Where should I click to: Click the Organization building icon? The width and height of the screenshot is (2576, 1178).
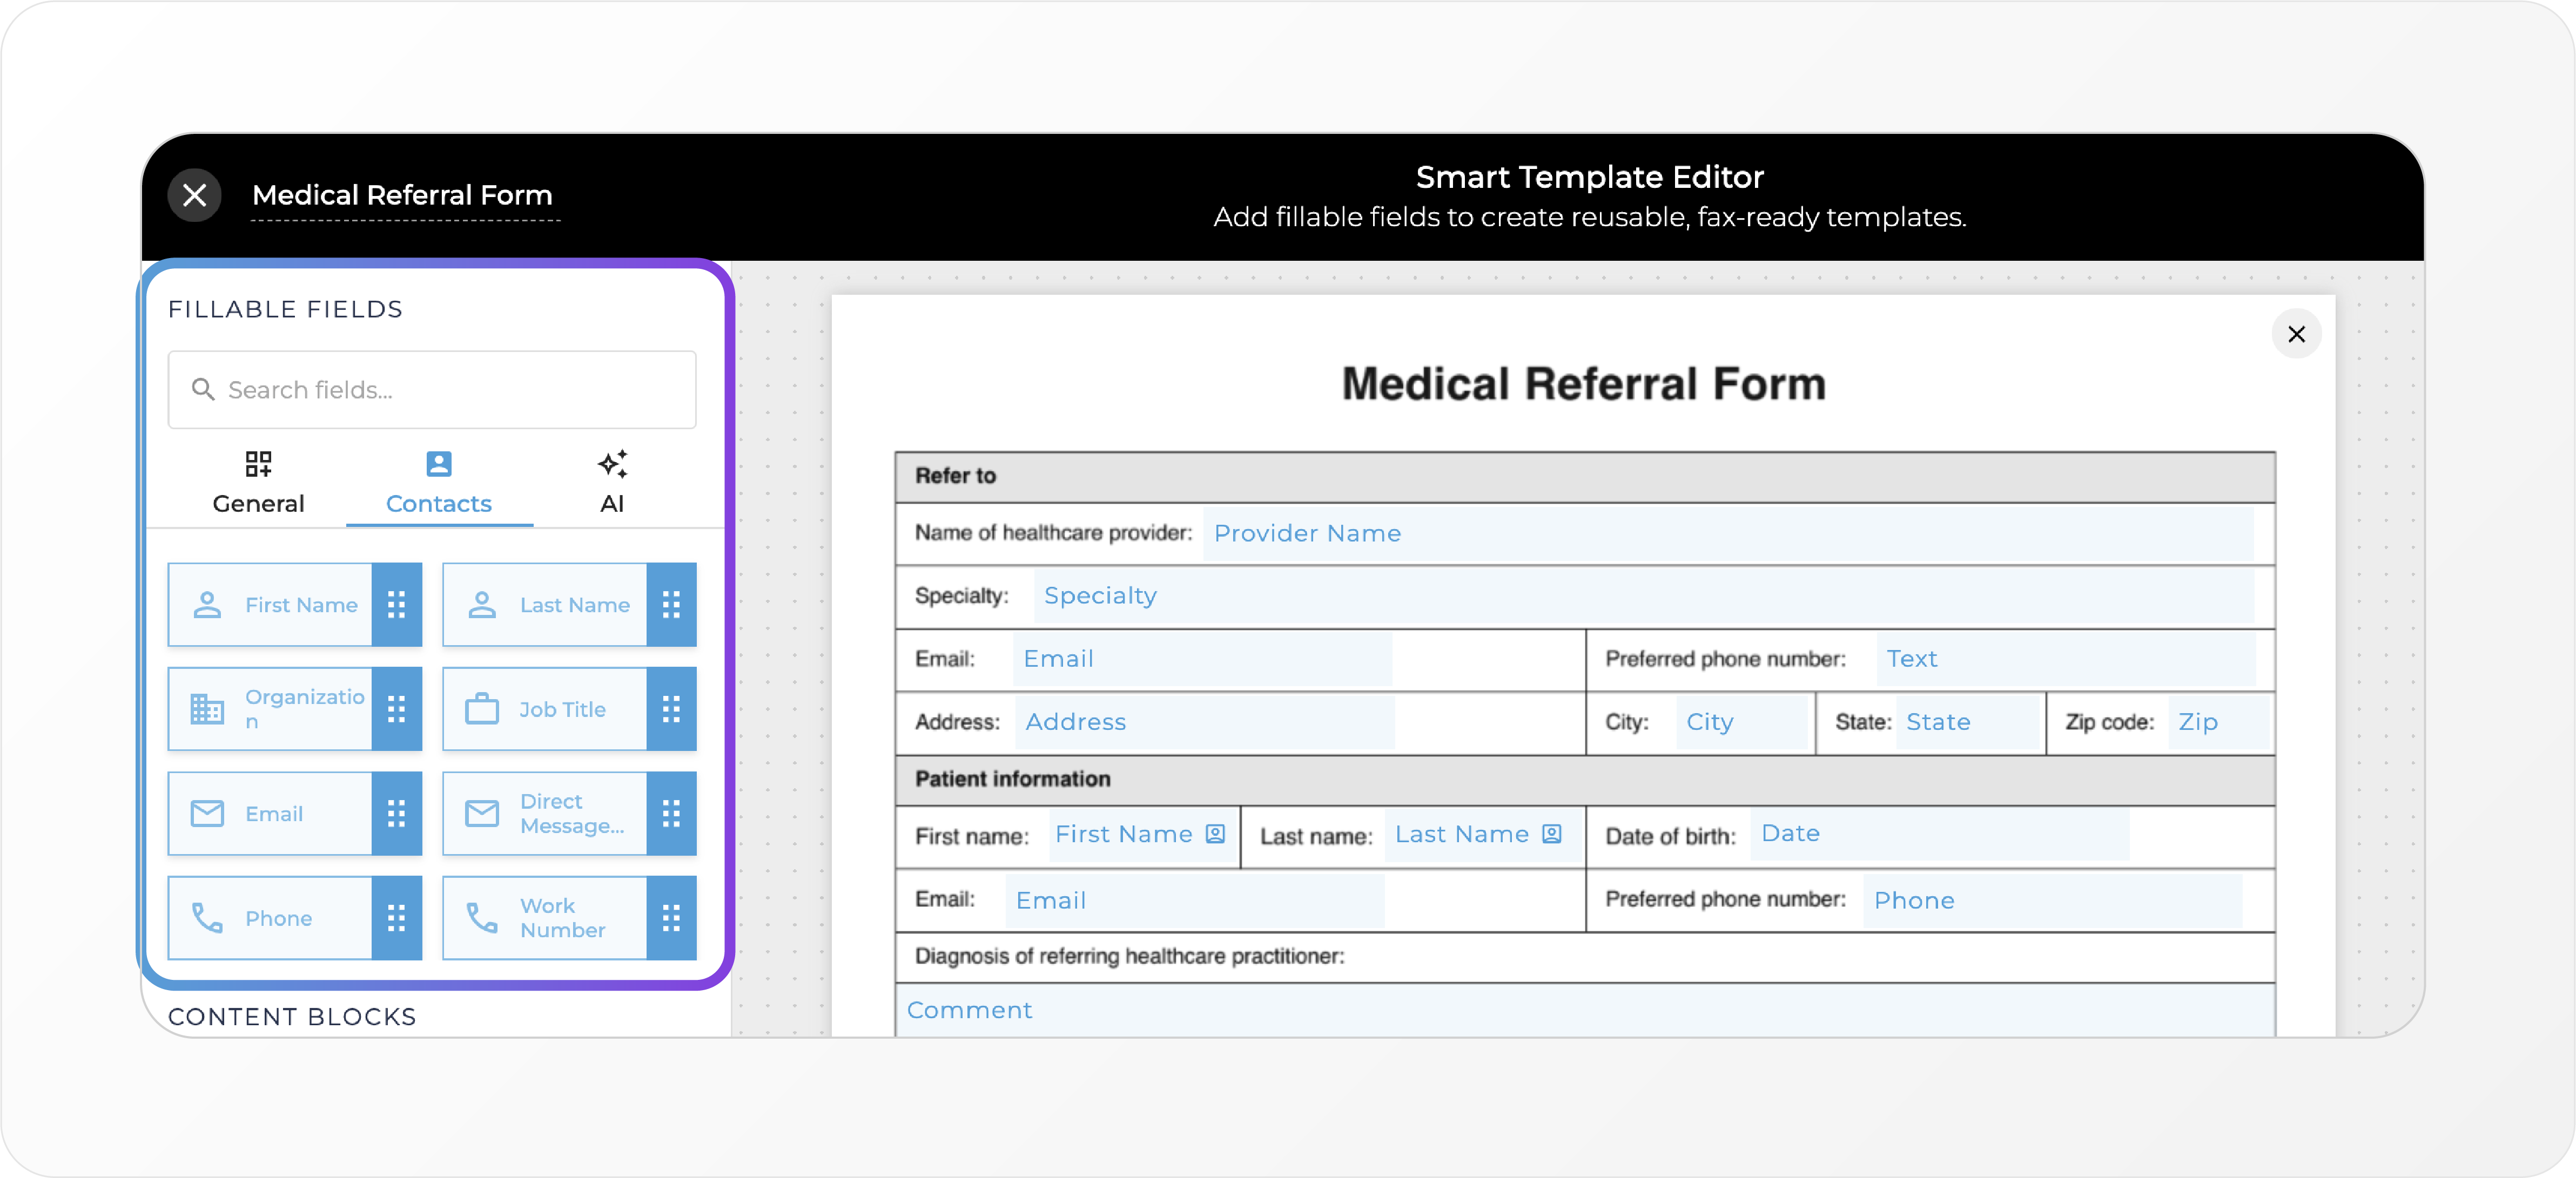point(207,709)
